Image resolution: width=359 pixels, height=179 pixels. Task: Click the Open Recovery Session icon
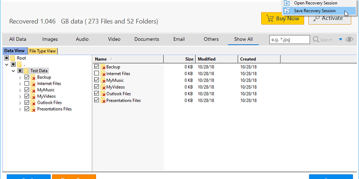[287, 3]
